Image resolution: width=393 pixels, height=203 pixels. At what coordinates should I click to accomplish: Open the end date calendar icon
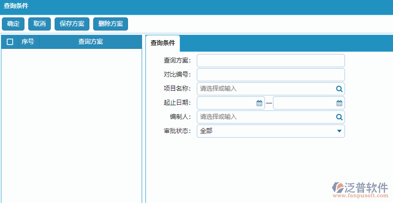(x=339, y=103)
